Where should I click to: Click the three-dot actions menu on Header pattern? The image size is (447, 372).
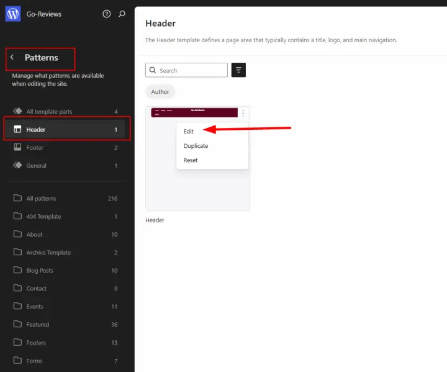243,113
